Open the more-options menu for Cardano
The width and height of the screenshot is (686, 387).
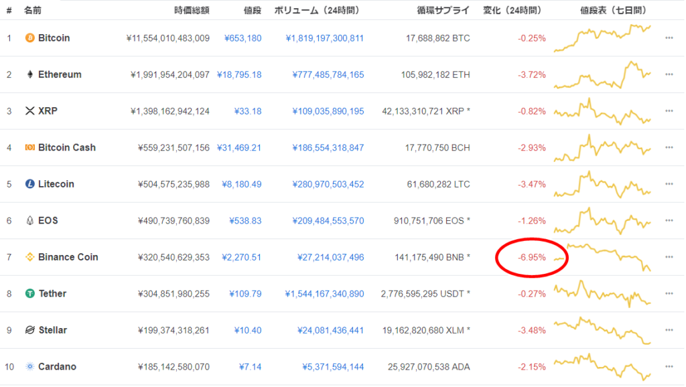(x=669, y=366)
